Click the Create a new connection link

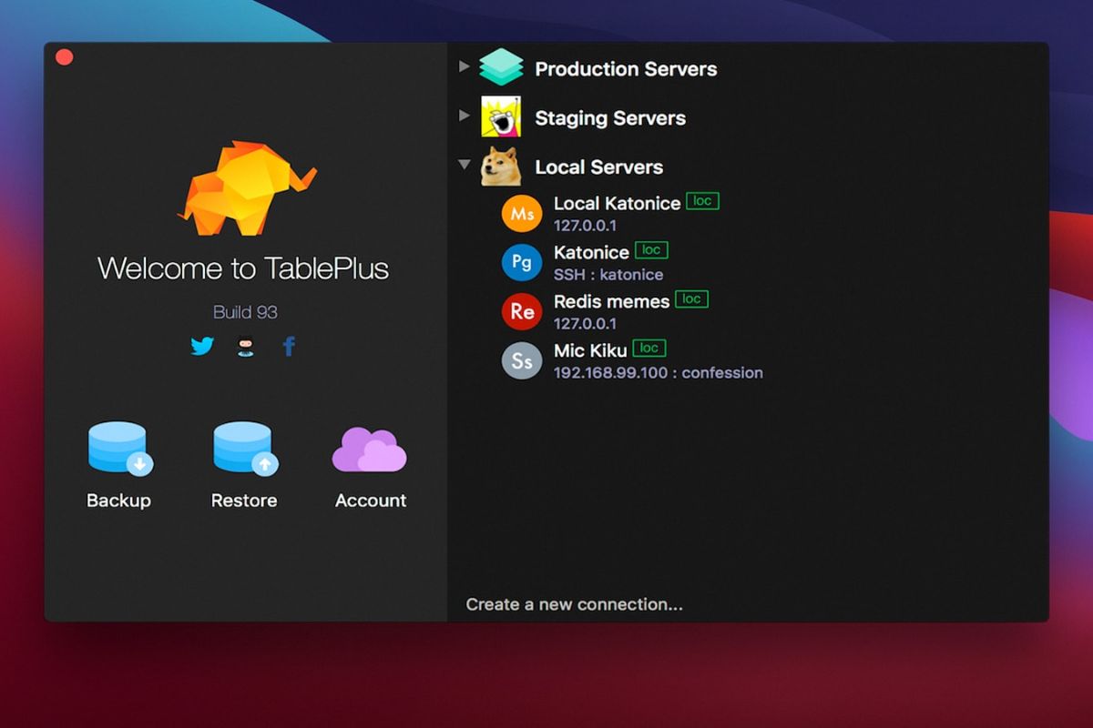[x=574, y=604]
